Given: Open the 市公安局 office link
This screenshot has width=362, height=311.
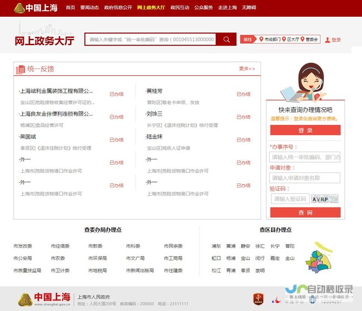Looking at the screenshot, I should point(23,258).
